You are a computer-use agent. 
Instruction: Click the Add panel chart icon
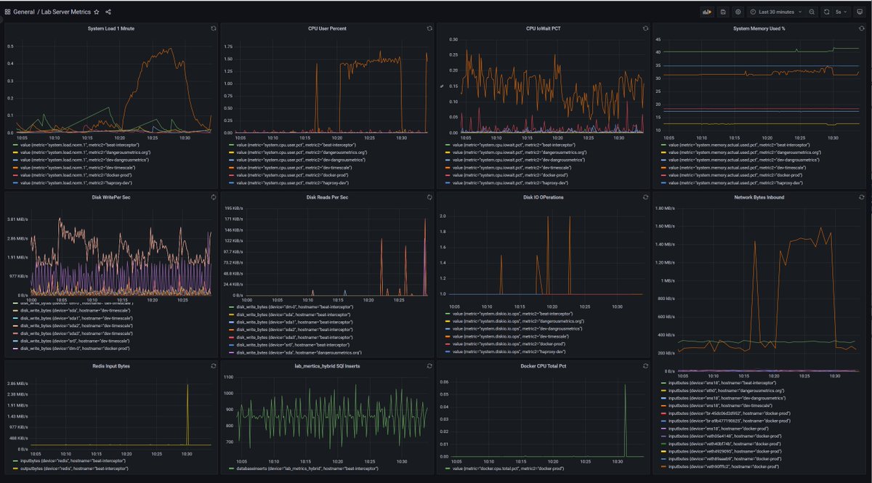[x=706, y=12]
